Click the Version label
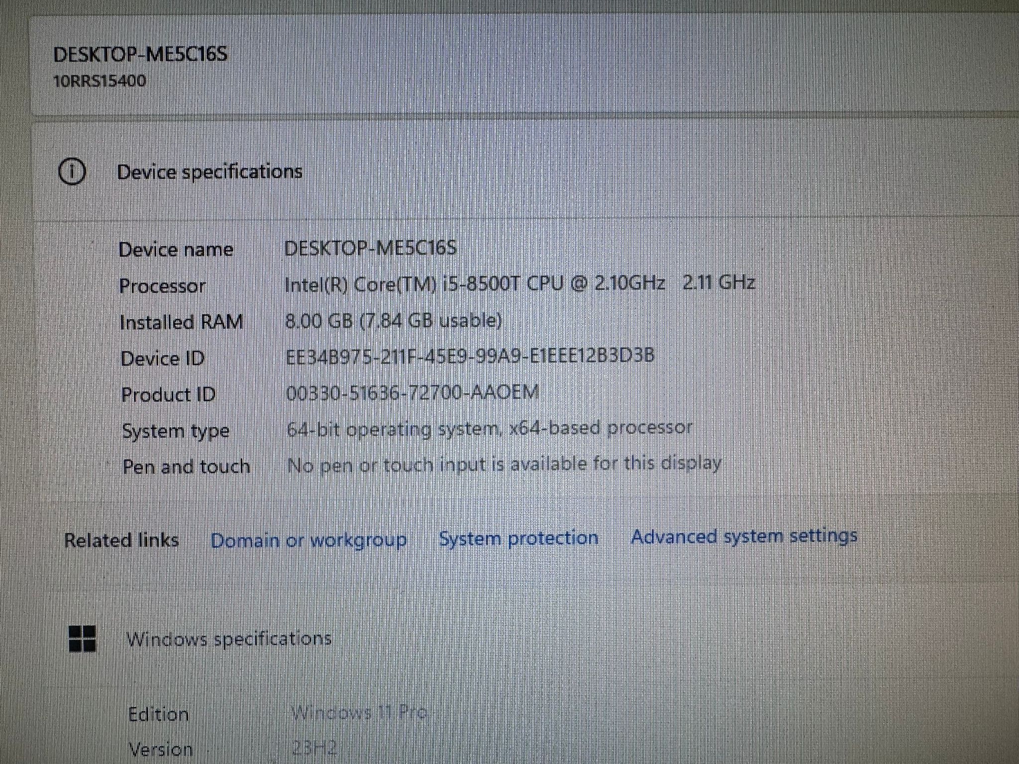The image size is (1019, 764). [x=160, y=749]
